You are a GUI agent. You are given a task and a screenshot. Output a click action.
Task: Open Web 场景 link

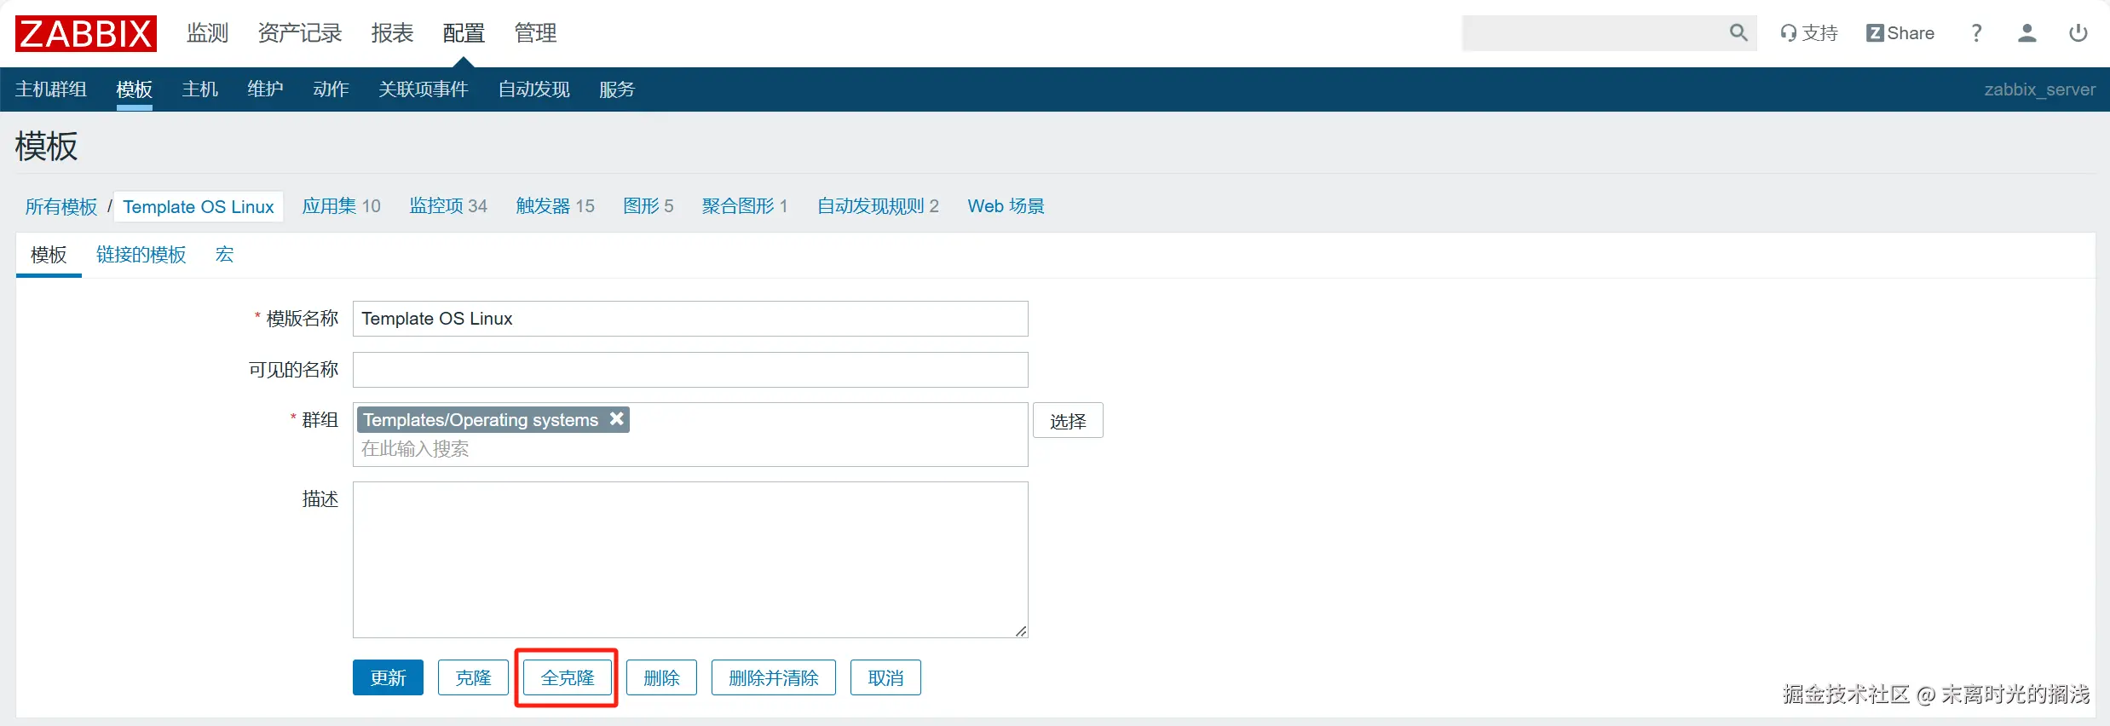click(1006, 206)
